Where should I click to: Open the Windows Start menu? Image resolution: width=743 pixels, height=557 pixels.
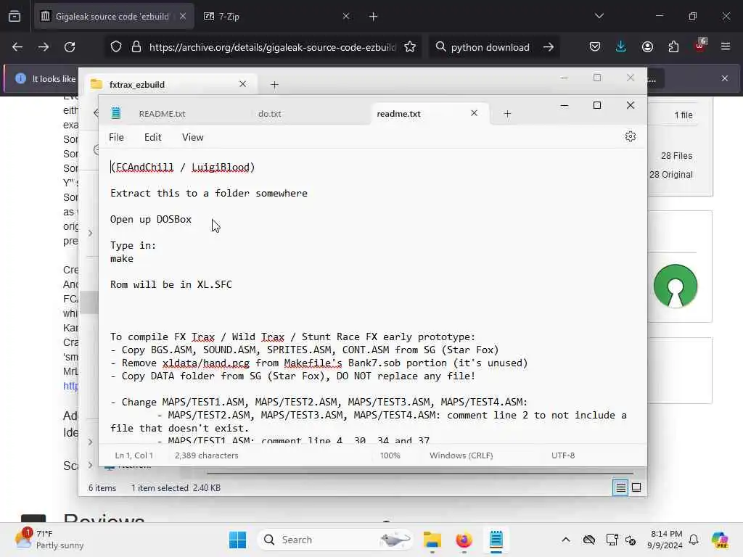click(x=237, y=540)
